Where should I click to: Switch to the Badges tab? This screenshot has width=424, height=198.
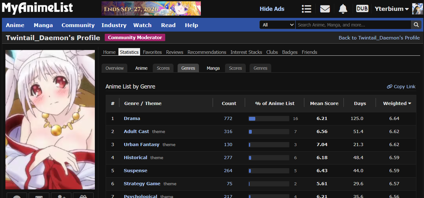(x=290, y=52)
